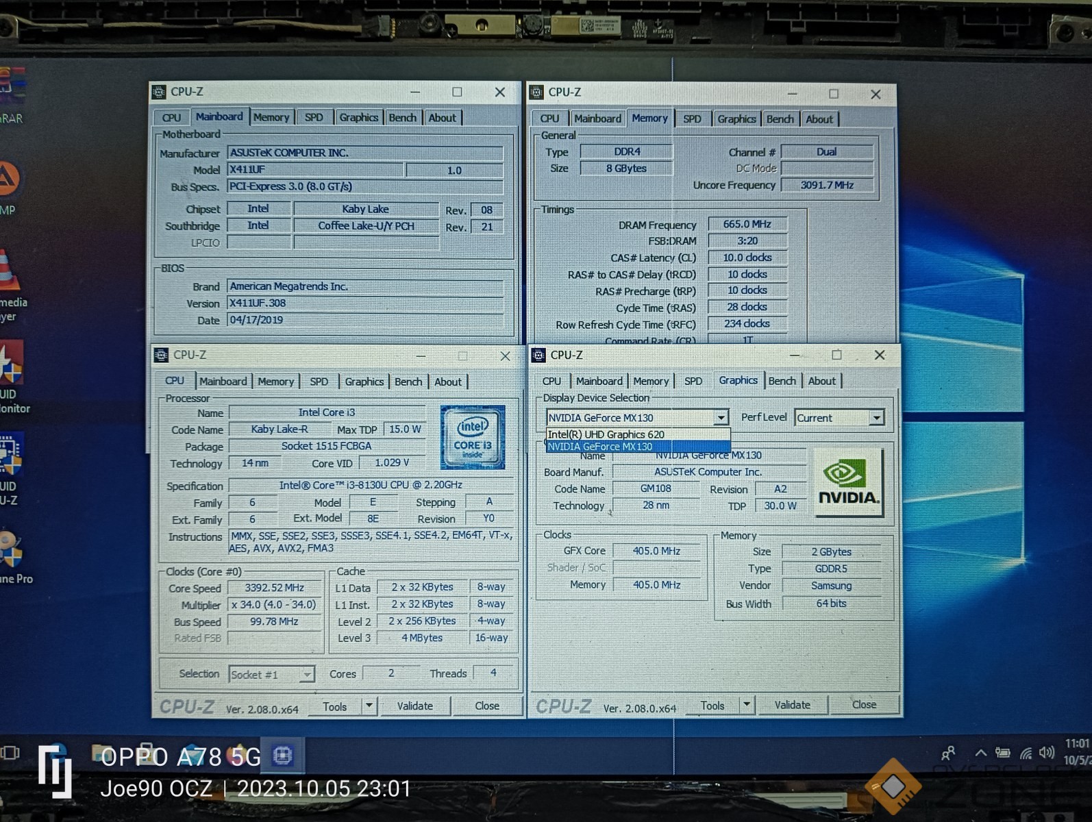The height and width of the screenshot is (822, 1092).
Task: Switch to Graphics tab in the Core i3 processor window
Action: coord(364,382)
